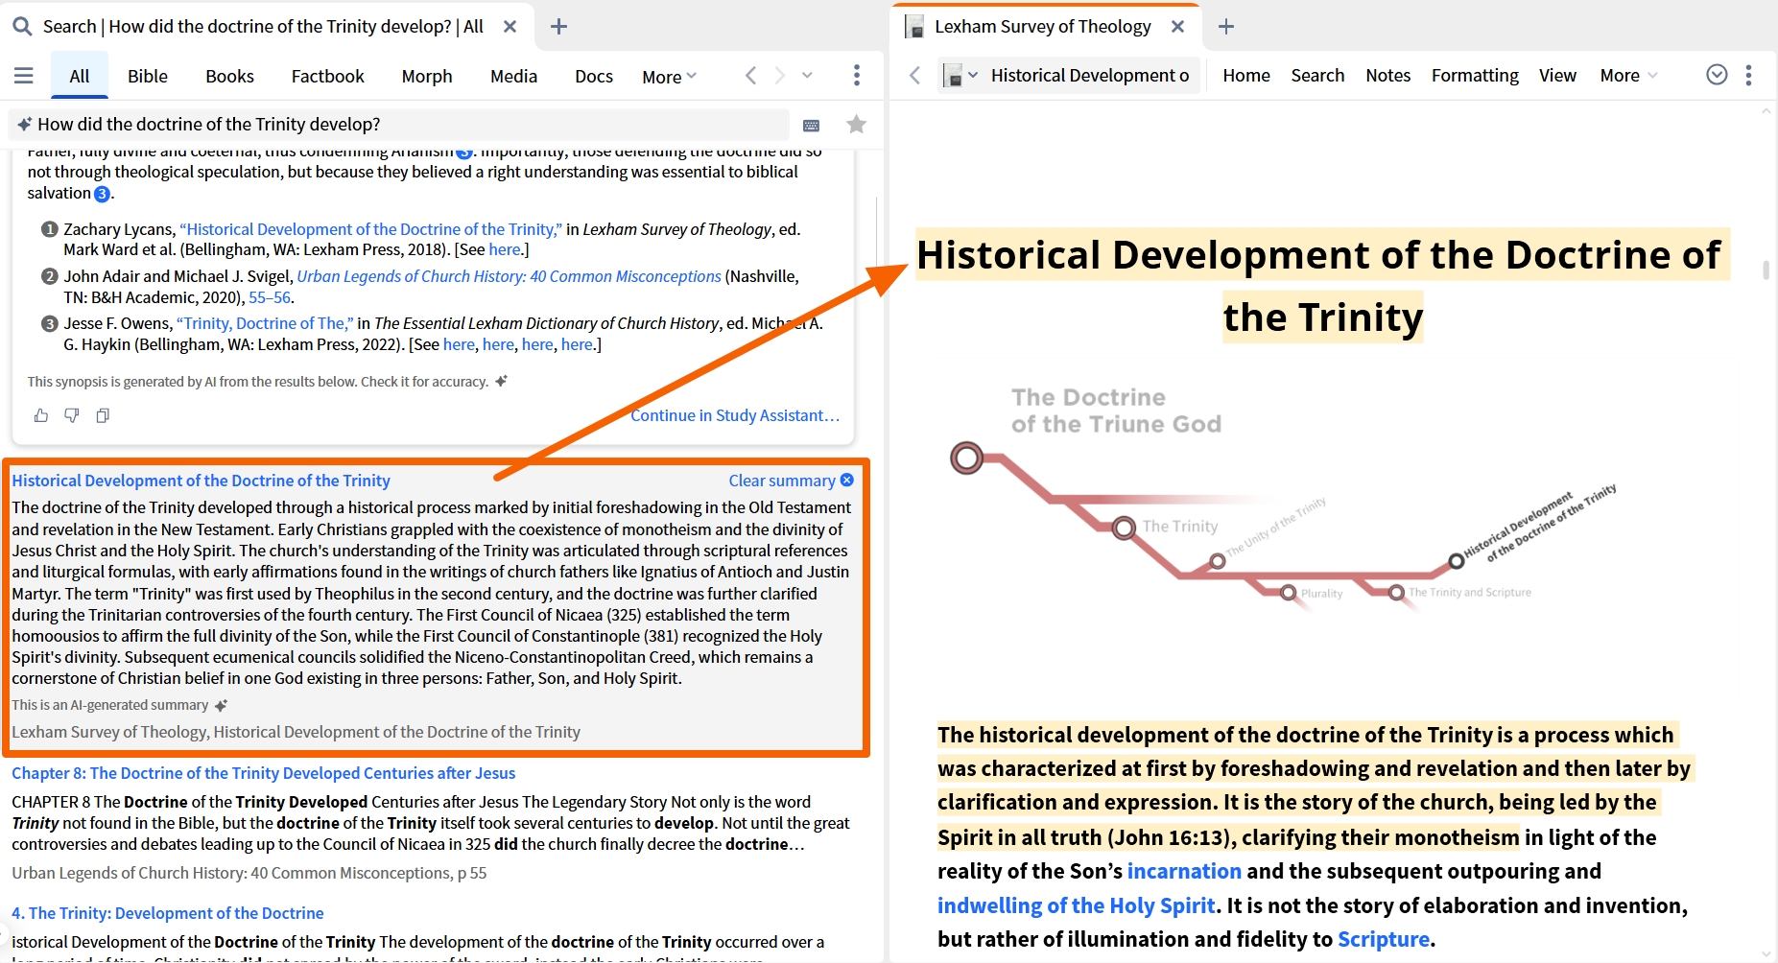Click The Trinity node on the roadmap

point(1124,528)
